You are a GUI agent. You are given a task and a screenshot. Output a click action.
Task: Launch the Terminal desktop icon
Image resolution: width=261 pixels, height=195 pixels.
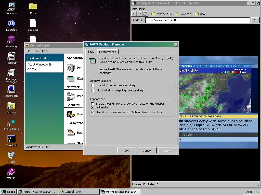coord(11,141)
